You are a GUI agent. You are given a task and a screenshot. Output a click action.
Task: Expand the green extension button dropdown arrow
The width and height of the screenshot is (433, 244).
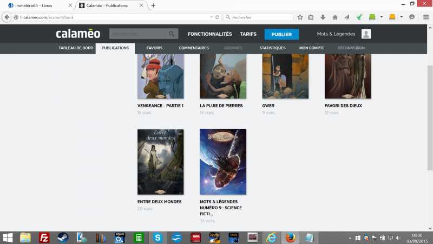382,17
